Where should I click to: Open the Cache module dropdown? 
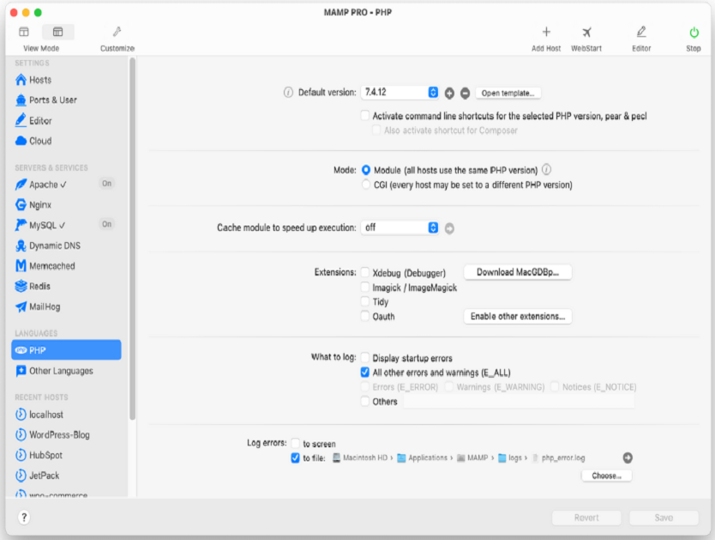pos(400,228)
